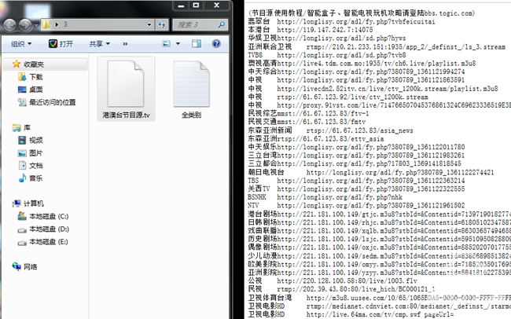Select the 港澳台节目源.tv file
511x319 pixels.
tap(126, 89)
